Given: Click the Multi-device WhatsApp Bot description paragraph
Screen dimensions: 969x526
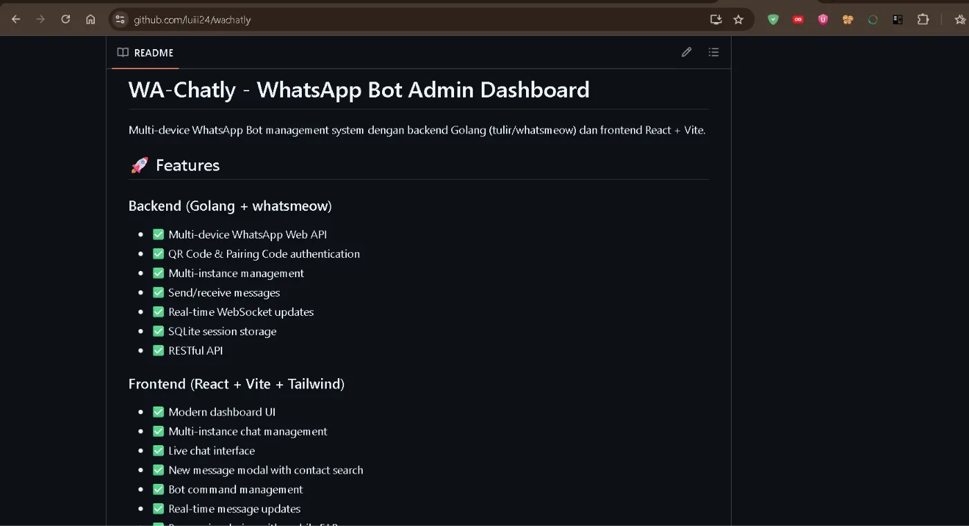Looking at the screenshot, I should pyautogui.click(x=417, y=130).
